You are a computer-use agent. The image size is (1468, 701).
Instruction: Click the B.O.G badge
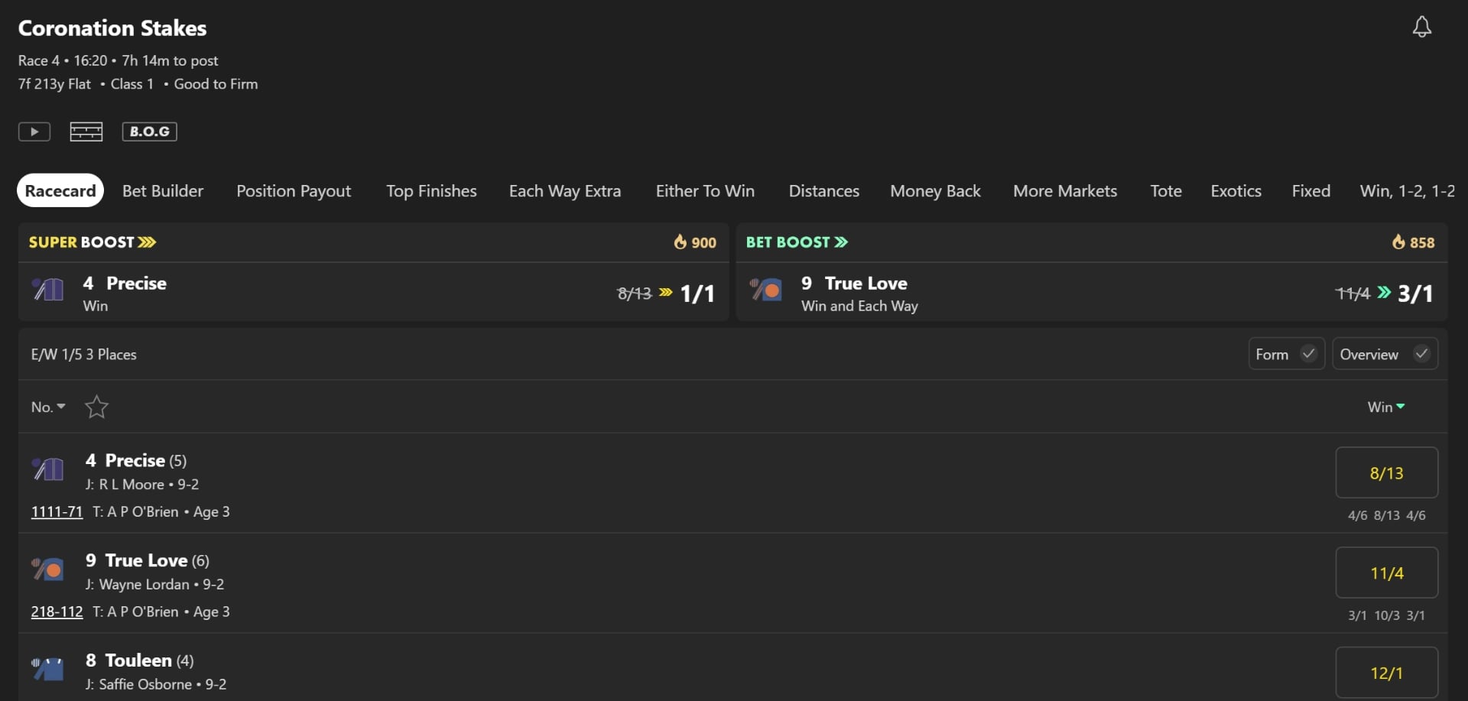[150, 131]
